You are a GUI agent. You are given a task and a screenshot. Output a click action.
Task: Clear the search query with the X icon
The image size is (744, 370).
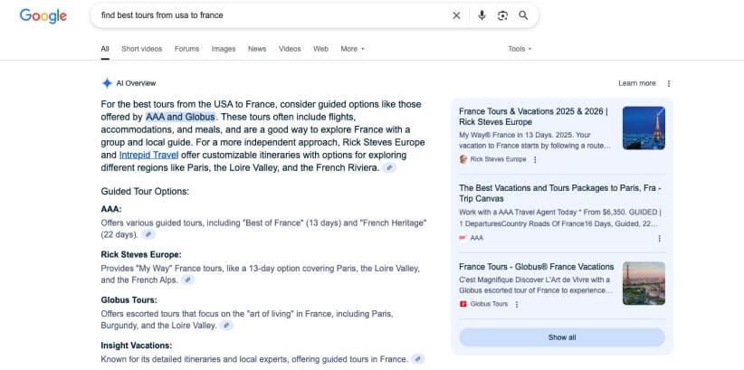tap(456, 15)
